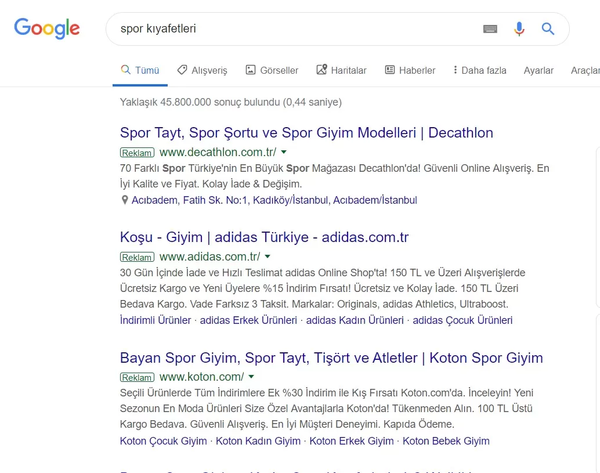Viewport: 600px width, 473px height.
Task: Click the www.adidas.com.tr/ green URL
Action: pos(209,257)
